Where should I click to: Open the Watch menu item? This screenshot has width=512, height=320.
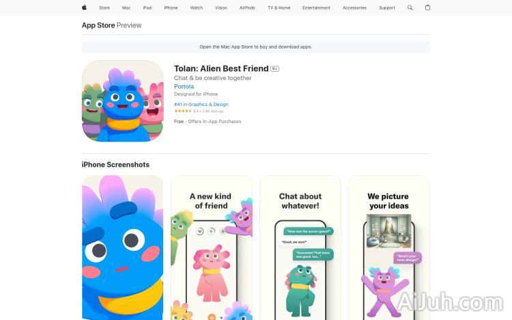[x=196, y=8]
